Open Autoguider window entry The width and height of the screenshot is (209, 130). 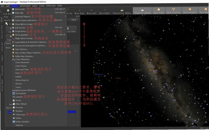click(x=21, y=93)
